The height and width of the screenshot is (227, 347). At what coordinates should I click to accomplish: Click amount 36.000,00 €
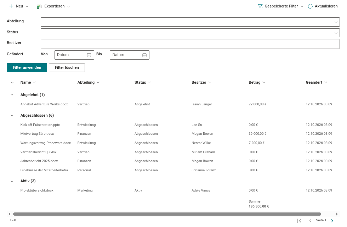click(x=258, y=134)
